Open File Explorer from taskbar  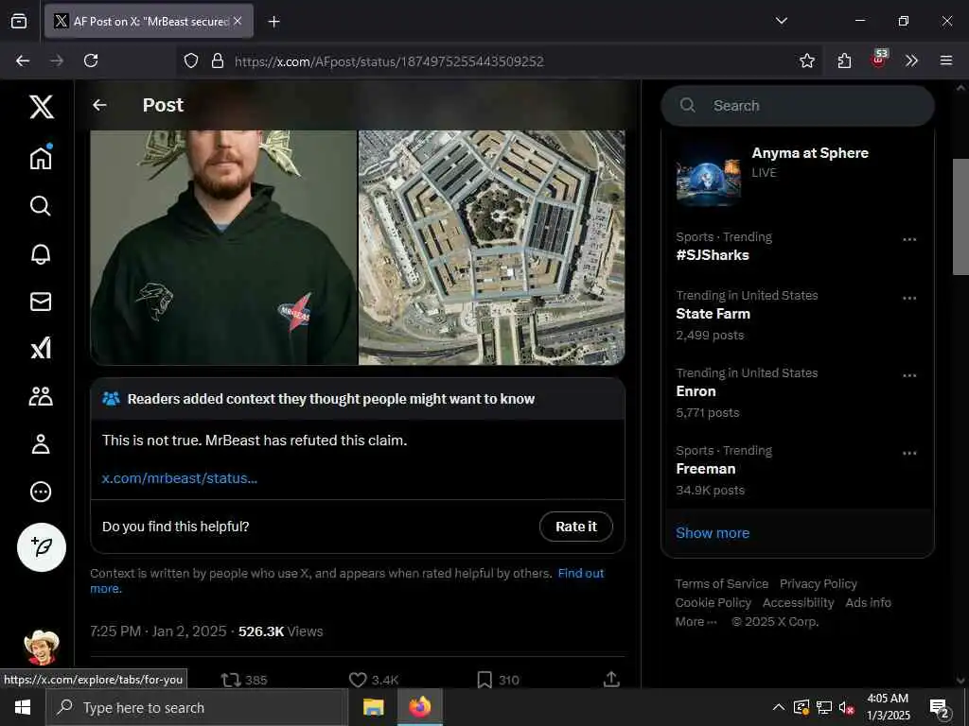tap(373, 707)
